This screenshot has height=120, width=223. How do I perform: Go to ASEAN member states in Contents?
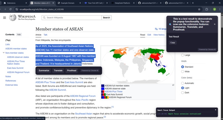pos(16,49)
